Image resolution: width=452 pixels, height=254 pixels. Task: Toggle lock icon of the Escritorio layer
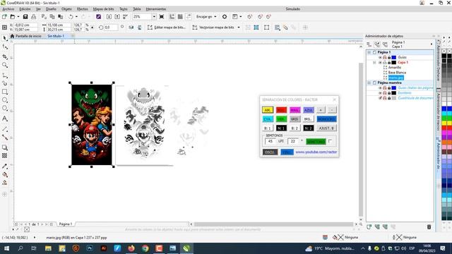389,93
